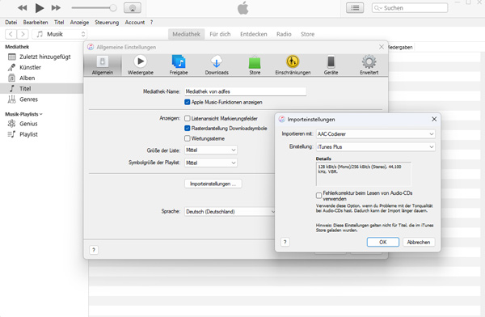Click Abbrechen in Importeinstellungen dialog
Viewport: 485px width, 317px height.
click(419, 242)
